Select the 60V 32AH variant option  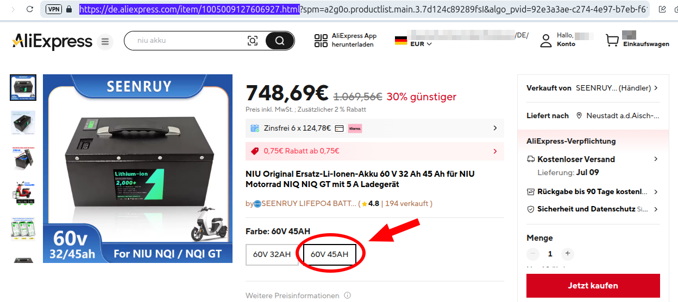pyautogui.click(x=272, y=254)
